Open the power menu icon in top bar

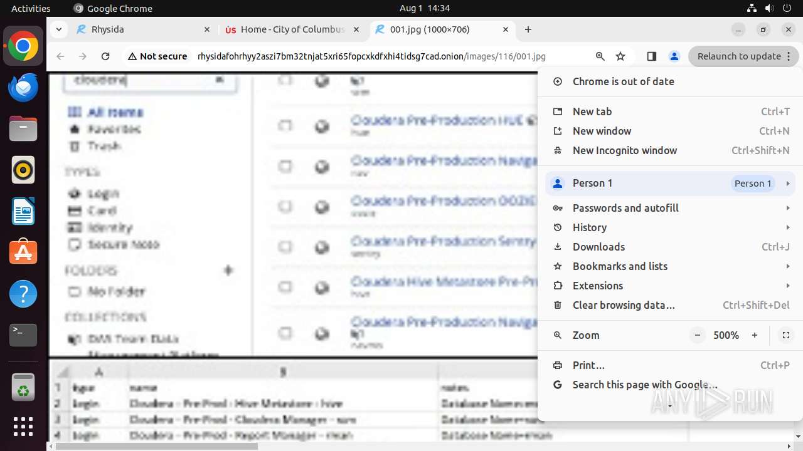coord(787,8)
